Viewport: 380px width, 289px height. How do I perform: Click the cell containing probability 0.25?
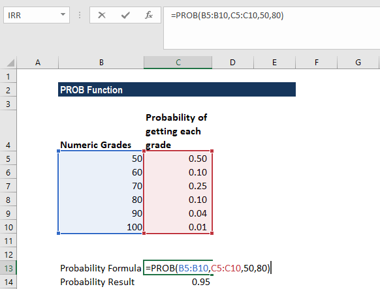click(x=178, y=186)
